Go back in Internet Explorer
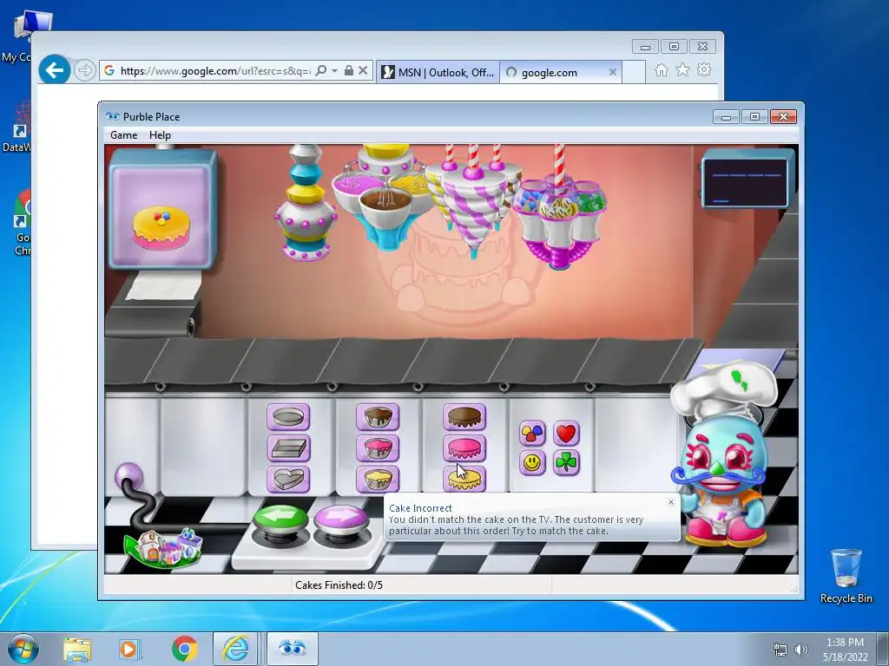 (x=55, y=70)
